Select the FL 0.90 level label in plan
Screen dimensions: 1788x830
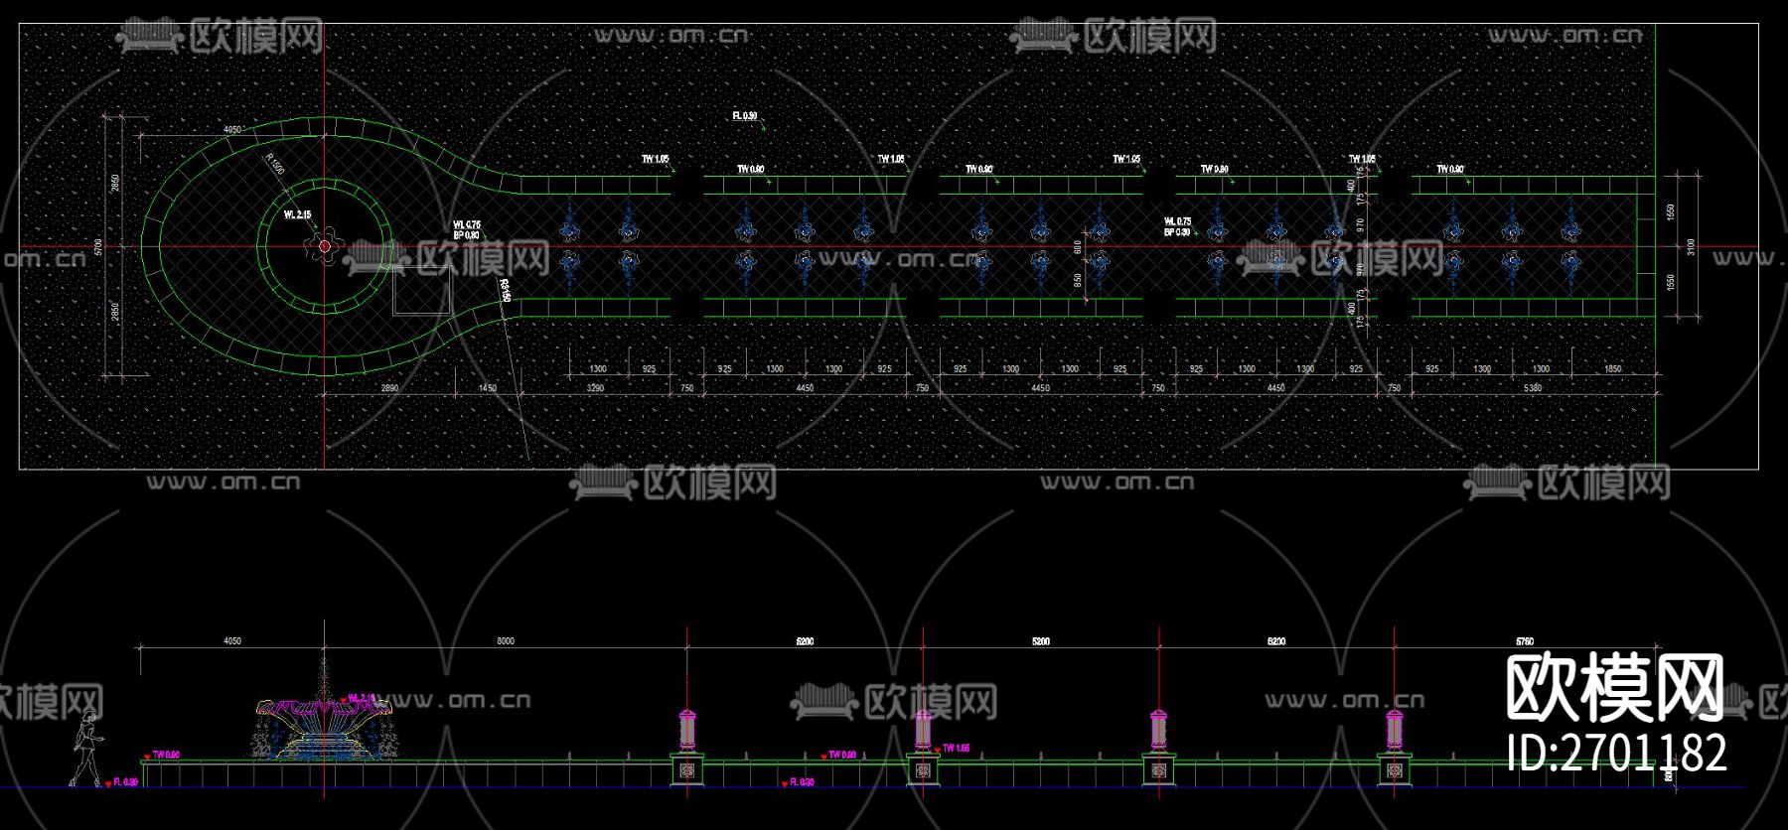(745, 116)
